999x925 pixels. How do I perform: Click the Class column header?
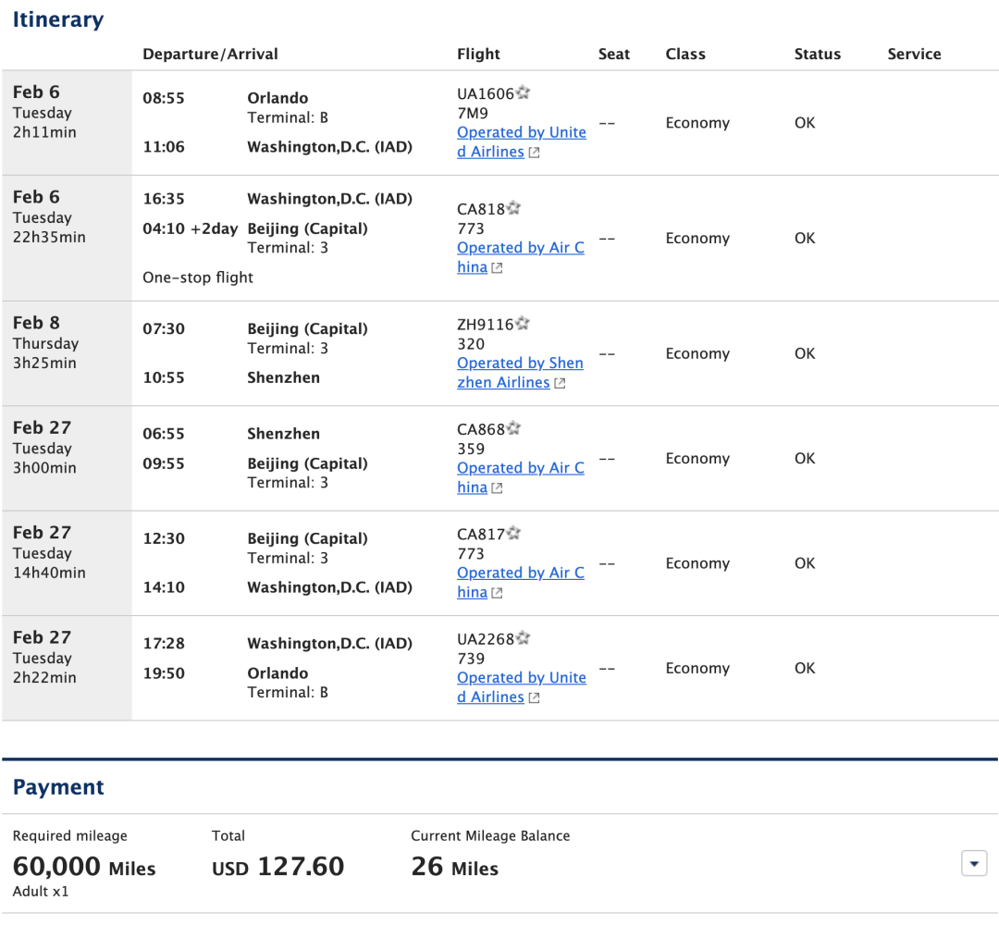coord(685,55)
